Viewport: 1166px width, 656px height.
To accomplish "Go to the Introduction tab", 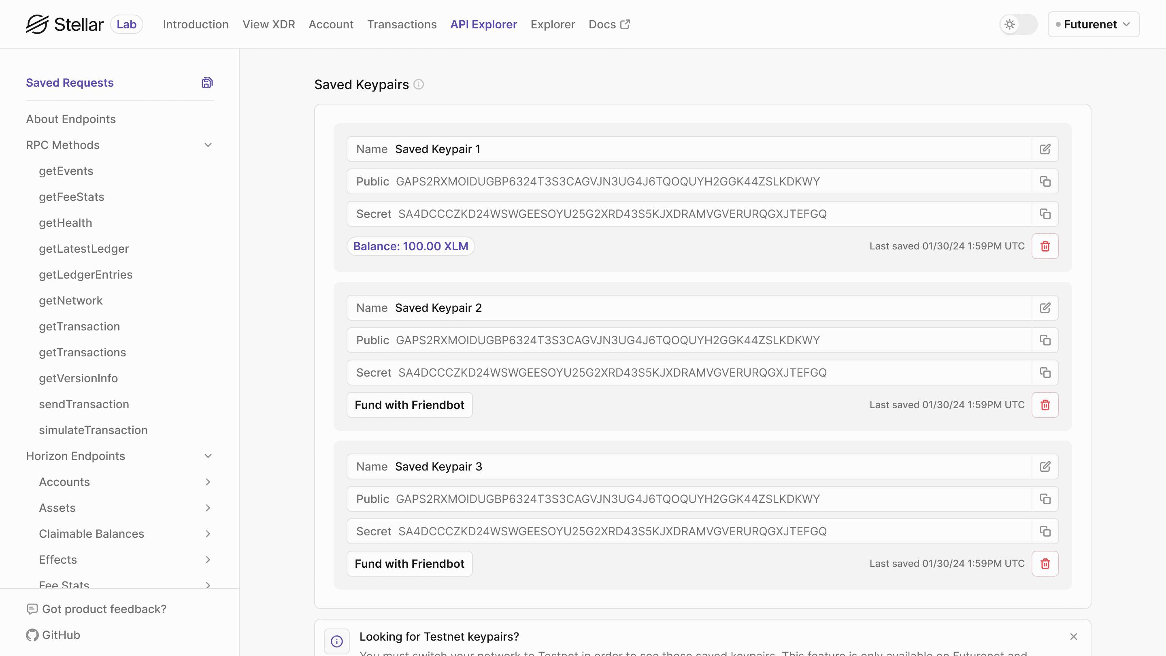I will pos(196,24).
